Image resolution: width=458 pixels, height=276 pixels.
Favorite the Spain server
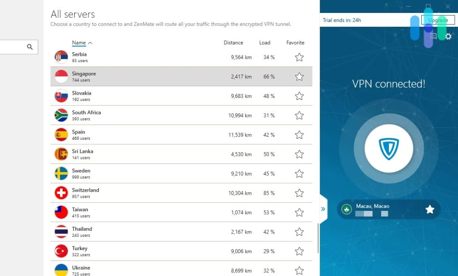(299, 134)
